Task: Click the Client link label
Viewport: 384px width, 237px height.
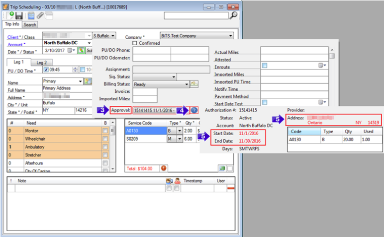Action: [x=13, y=37]
